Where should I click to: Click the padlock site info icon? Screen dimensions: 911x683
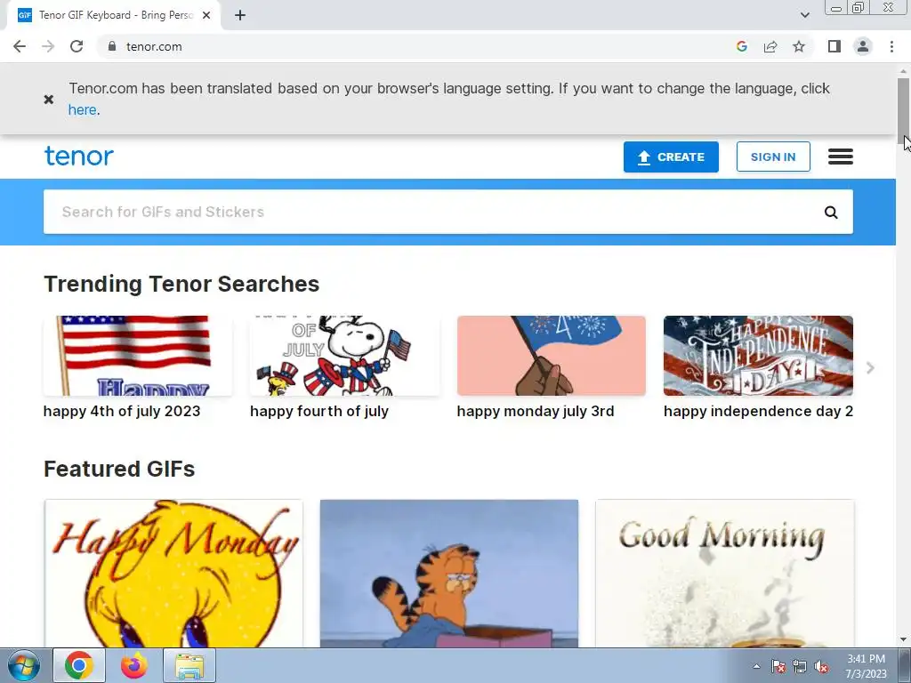[x=112, y=46]
